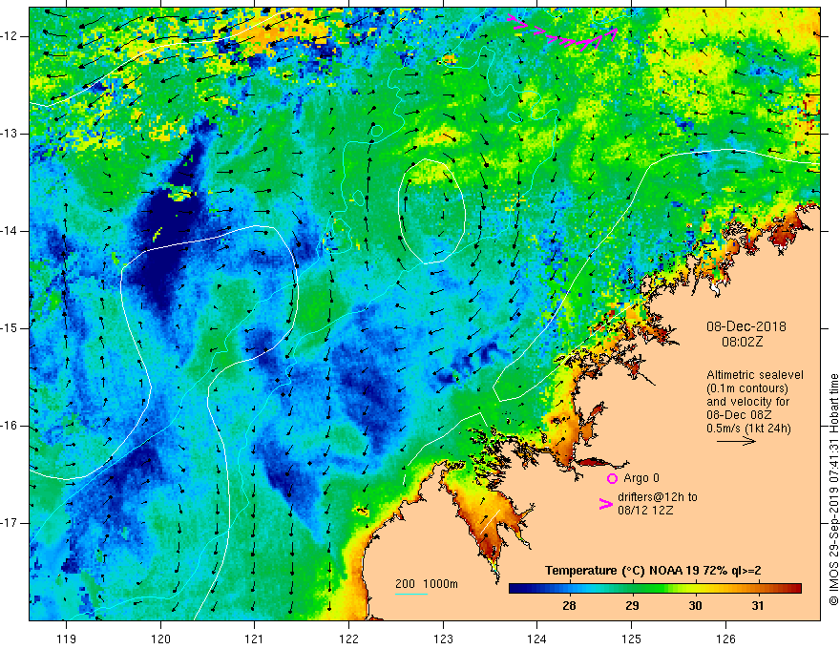The height and width of the screenshot is (649, 840).
Task: Click the time text 08:02Z
Action: coord(742,341)
